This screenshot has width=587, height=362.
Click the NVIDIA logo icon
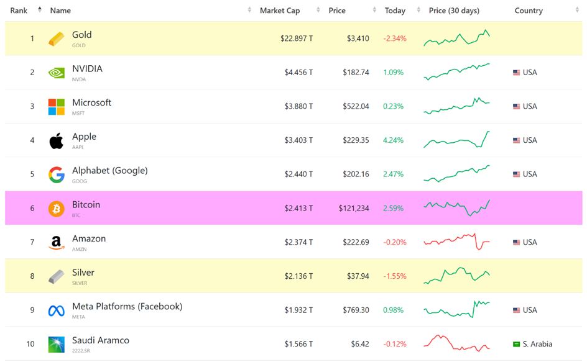(x=56, y=73)
